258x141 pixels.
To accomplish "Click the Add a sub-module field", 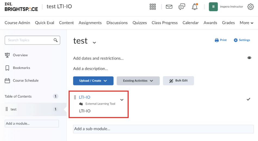I will [163, 129].
